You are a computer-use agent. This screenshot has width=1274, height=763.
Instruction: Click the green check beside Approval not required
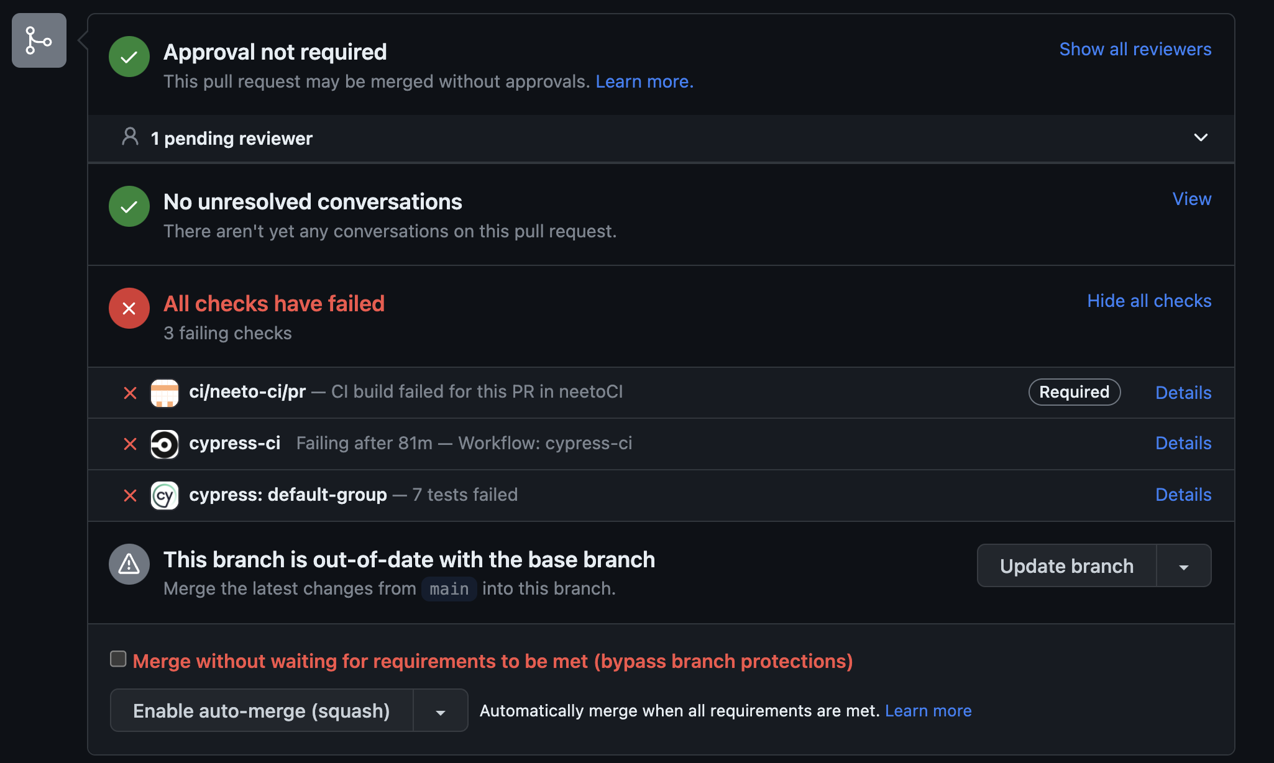[x=129, y=57]
